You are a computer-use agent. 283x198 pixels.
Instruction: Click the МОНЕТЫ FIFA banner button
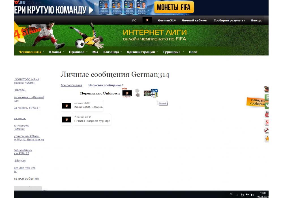pos(174,7)
